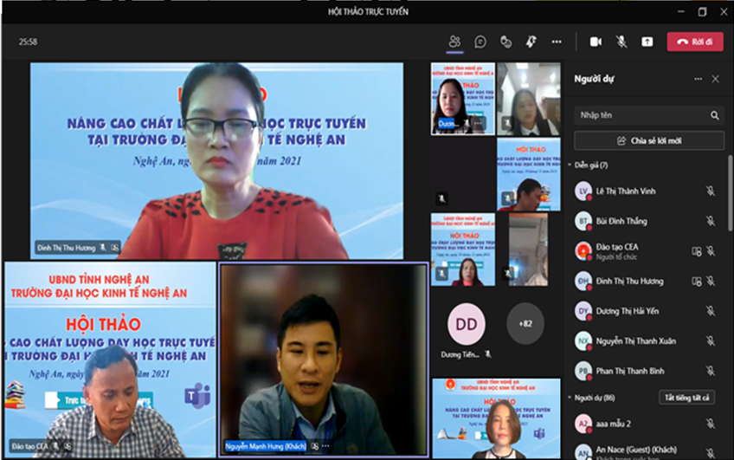This screenshot has height=460, width=734.
Task: Leave the meeting with Rời đi button
Action: click(x=695, y=42)
